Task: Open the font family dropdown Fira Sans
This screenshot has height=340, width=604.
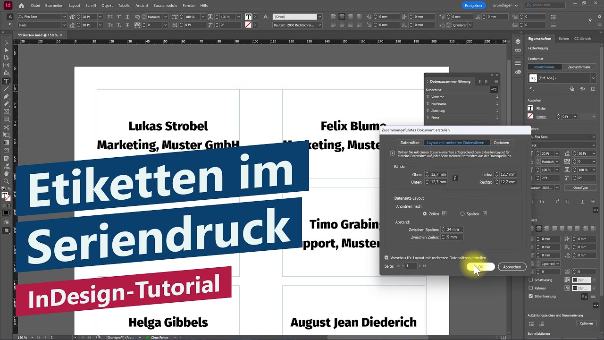Action: pos(65,17)
